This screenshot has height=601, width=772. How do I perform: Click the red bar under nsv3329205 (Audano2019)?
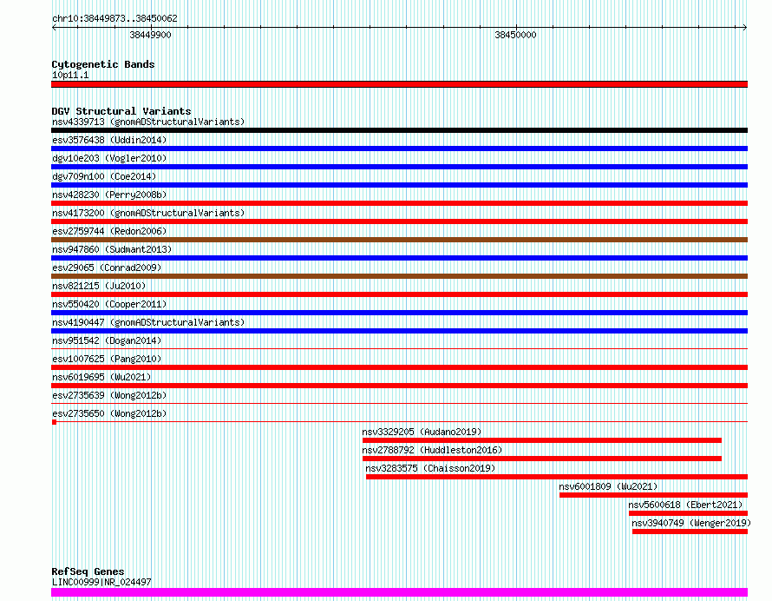click(x=542, y=441)
